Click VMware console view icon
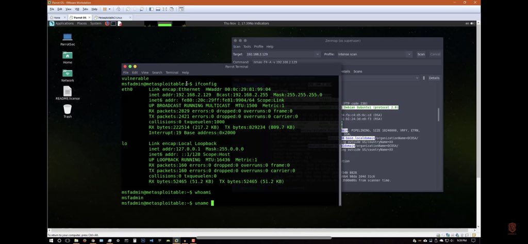 (181, 9)
